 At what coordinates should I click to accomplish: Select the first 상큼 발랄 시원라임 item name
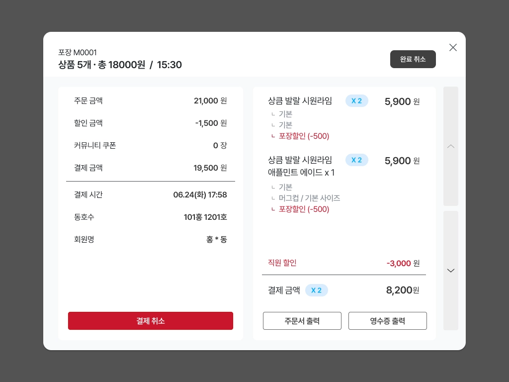(x=300, y=100)
